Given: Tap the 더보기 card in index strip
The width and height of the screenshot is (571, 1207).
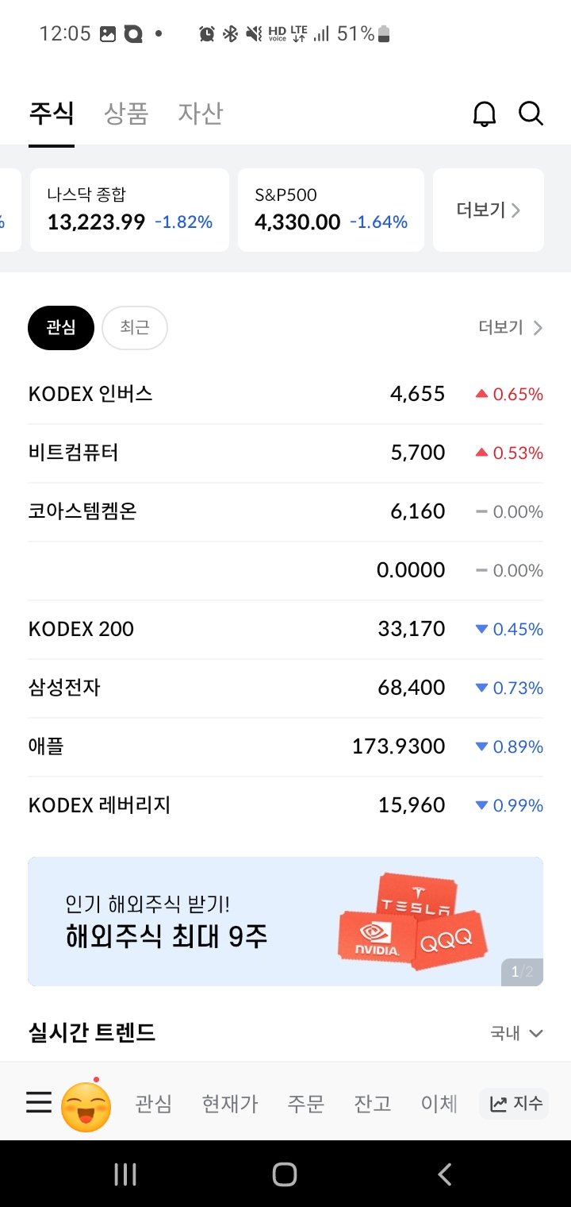Looking at the screenshot, I should pos(488,210).
